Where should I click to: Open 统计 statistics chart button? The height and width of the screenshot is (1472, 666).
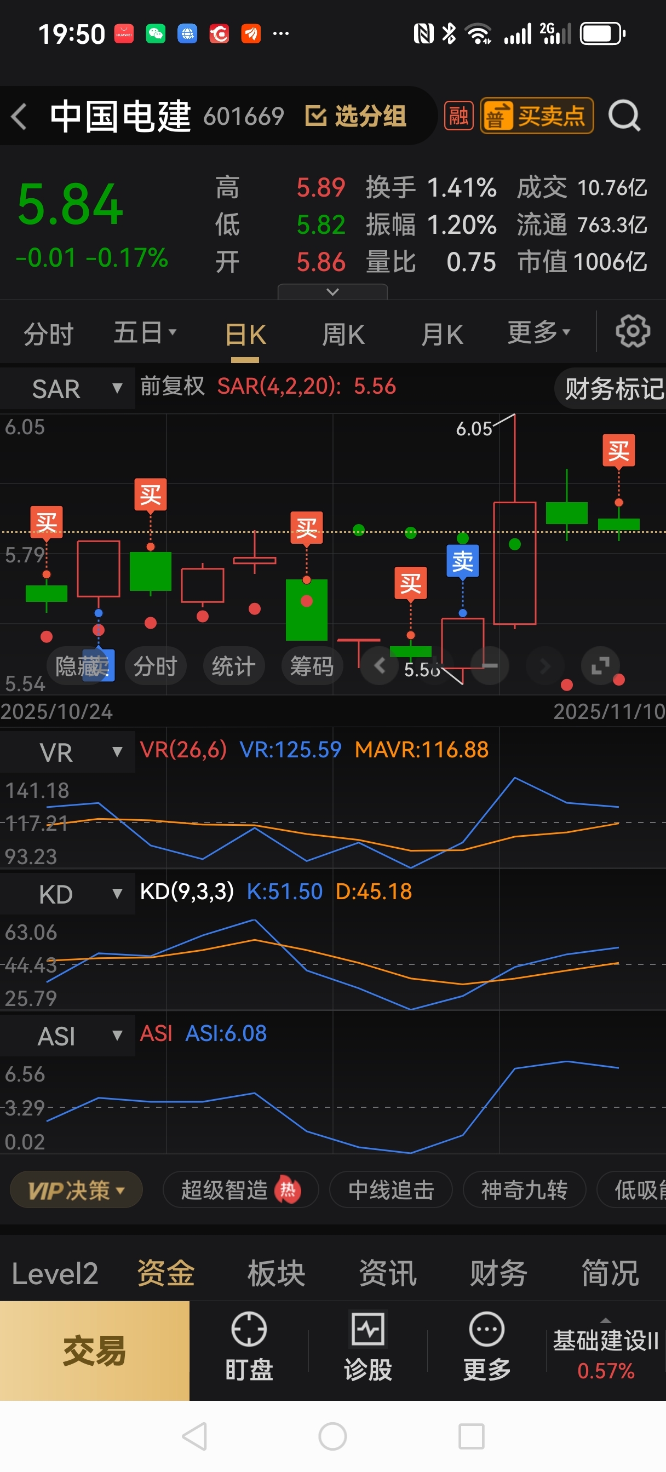pyautogui.click(x=233, y=666)
